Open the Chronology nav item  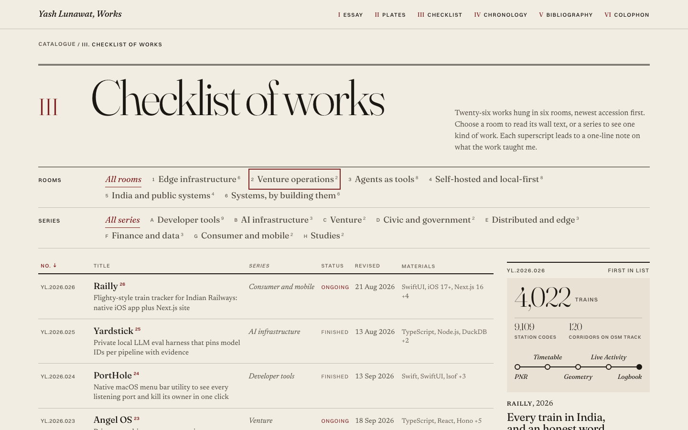tap(500, 15)
